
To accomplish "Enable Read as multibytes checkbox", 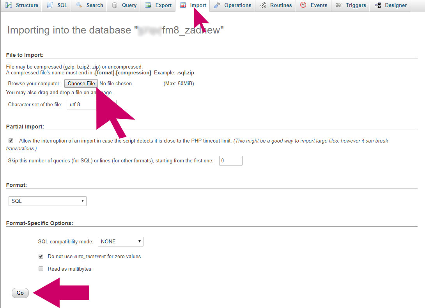I will point(41,269).
